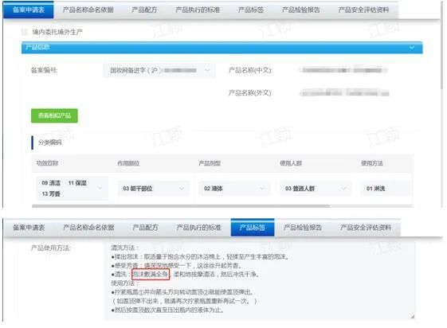The width and height of the screenshot is (447, 328).
Task: Click the text area resize handle corner
Action: 412,316
